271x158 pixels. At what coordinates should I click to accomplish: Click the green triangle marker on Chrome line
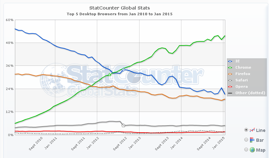coord(109,74)
